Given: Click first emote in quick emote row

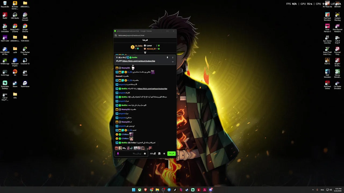Looking at the screenshot, I should pyautogui.click(x=116, y=148).
